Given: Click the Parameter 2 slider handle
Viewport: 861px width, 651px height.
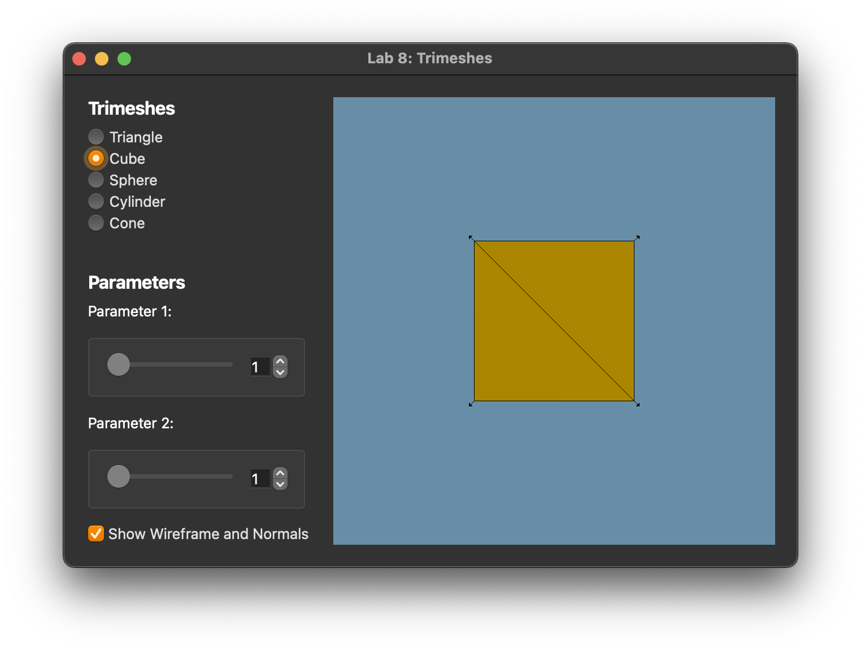Looking at the screenshot, I should pyautogui.click(x=119, y=476).
